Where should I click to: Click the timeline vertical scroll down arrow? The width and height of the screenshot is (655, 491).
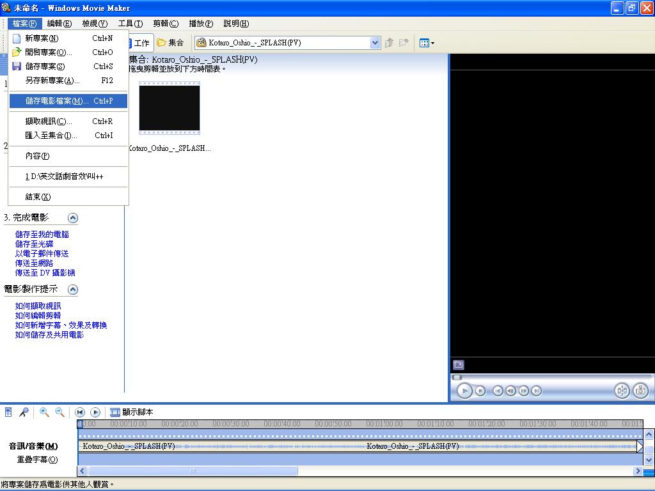(649, 460)
